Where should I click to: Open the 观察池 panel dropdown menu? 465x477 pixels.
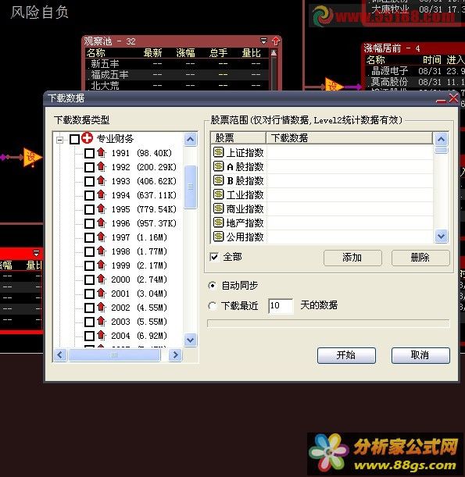[x=263, y=41]
